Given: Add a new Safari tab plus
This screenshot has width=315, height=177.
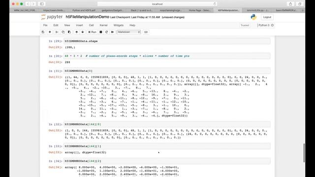Looking at the screenshot, I should click(x=303, y=10).
